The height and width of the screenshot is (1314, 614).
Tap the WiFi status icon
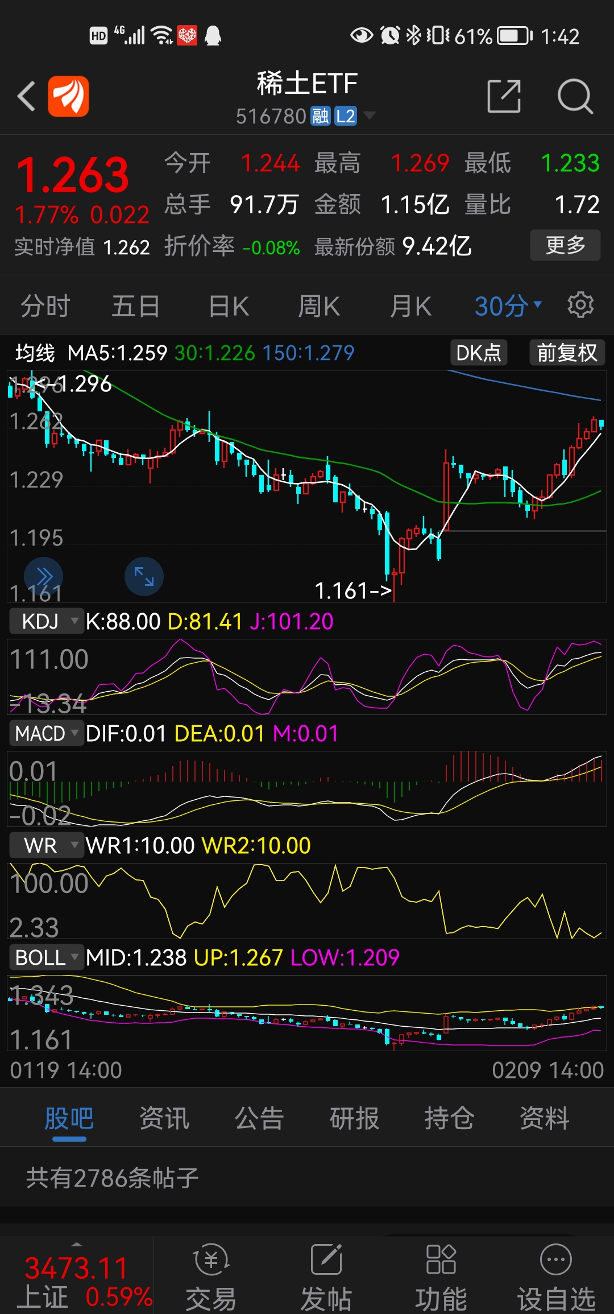(x=163, y=35)
